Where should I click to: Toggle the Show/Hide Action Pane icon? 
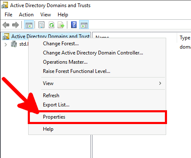[84, 25]
